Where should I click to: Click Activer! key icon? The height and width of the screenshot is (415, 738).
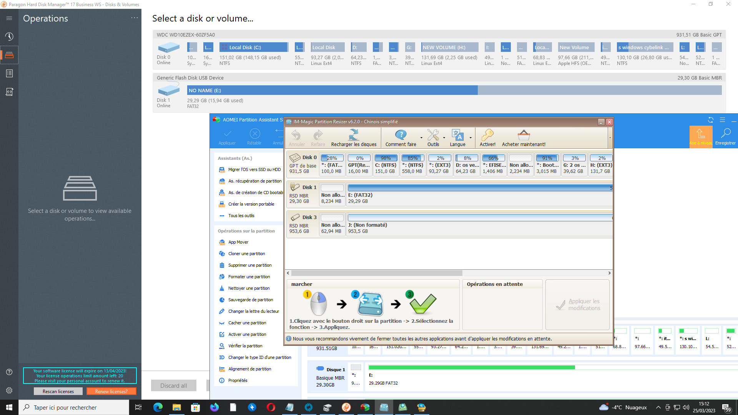tap(487, 138)
